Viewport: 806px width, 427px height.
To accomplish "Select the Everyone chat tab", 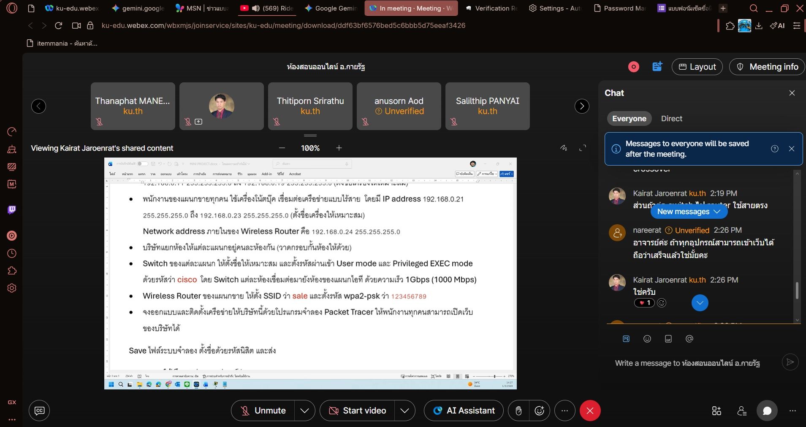I will [629, 119].
